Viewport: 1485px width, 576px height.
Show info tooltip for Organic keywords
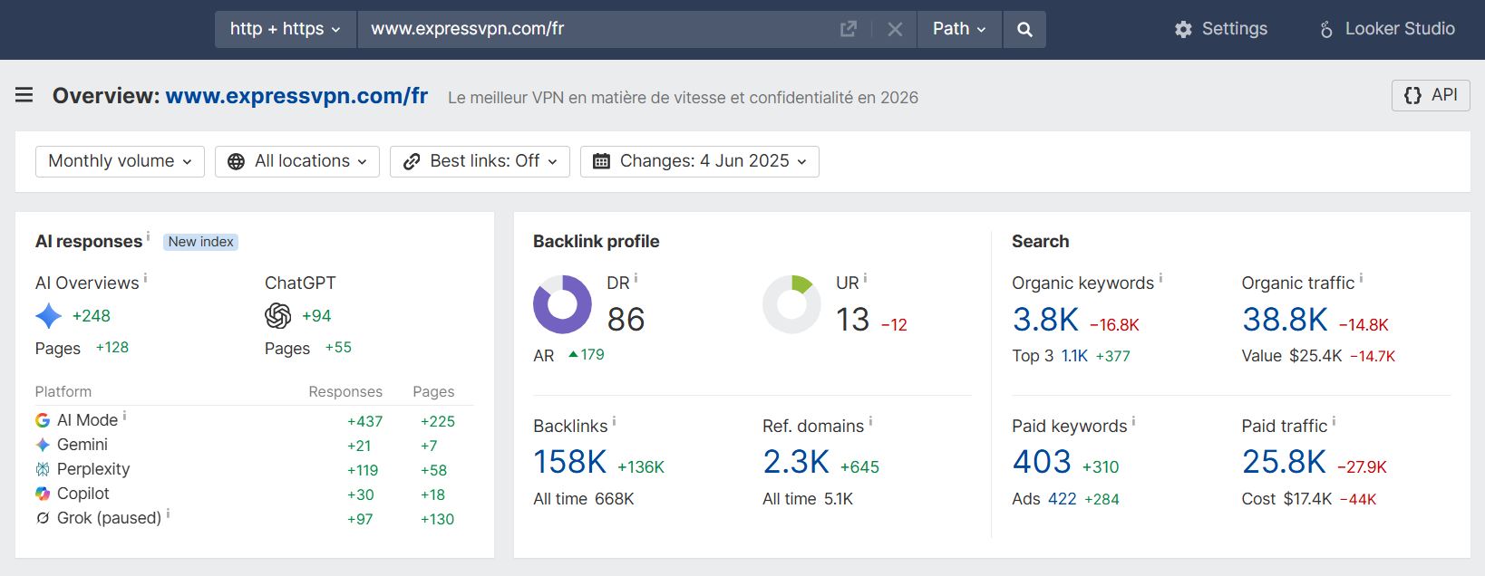click(1160, 278)
